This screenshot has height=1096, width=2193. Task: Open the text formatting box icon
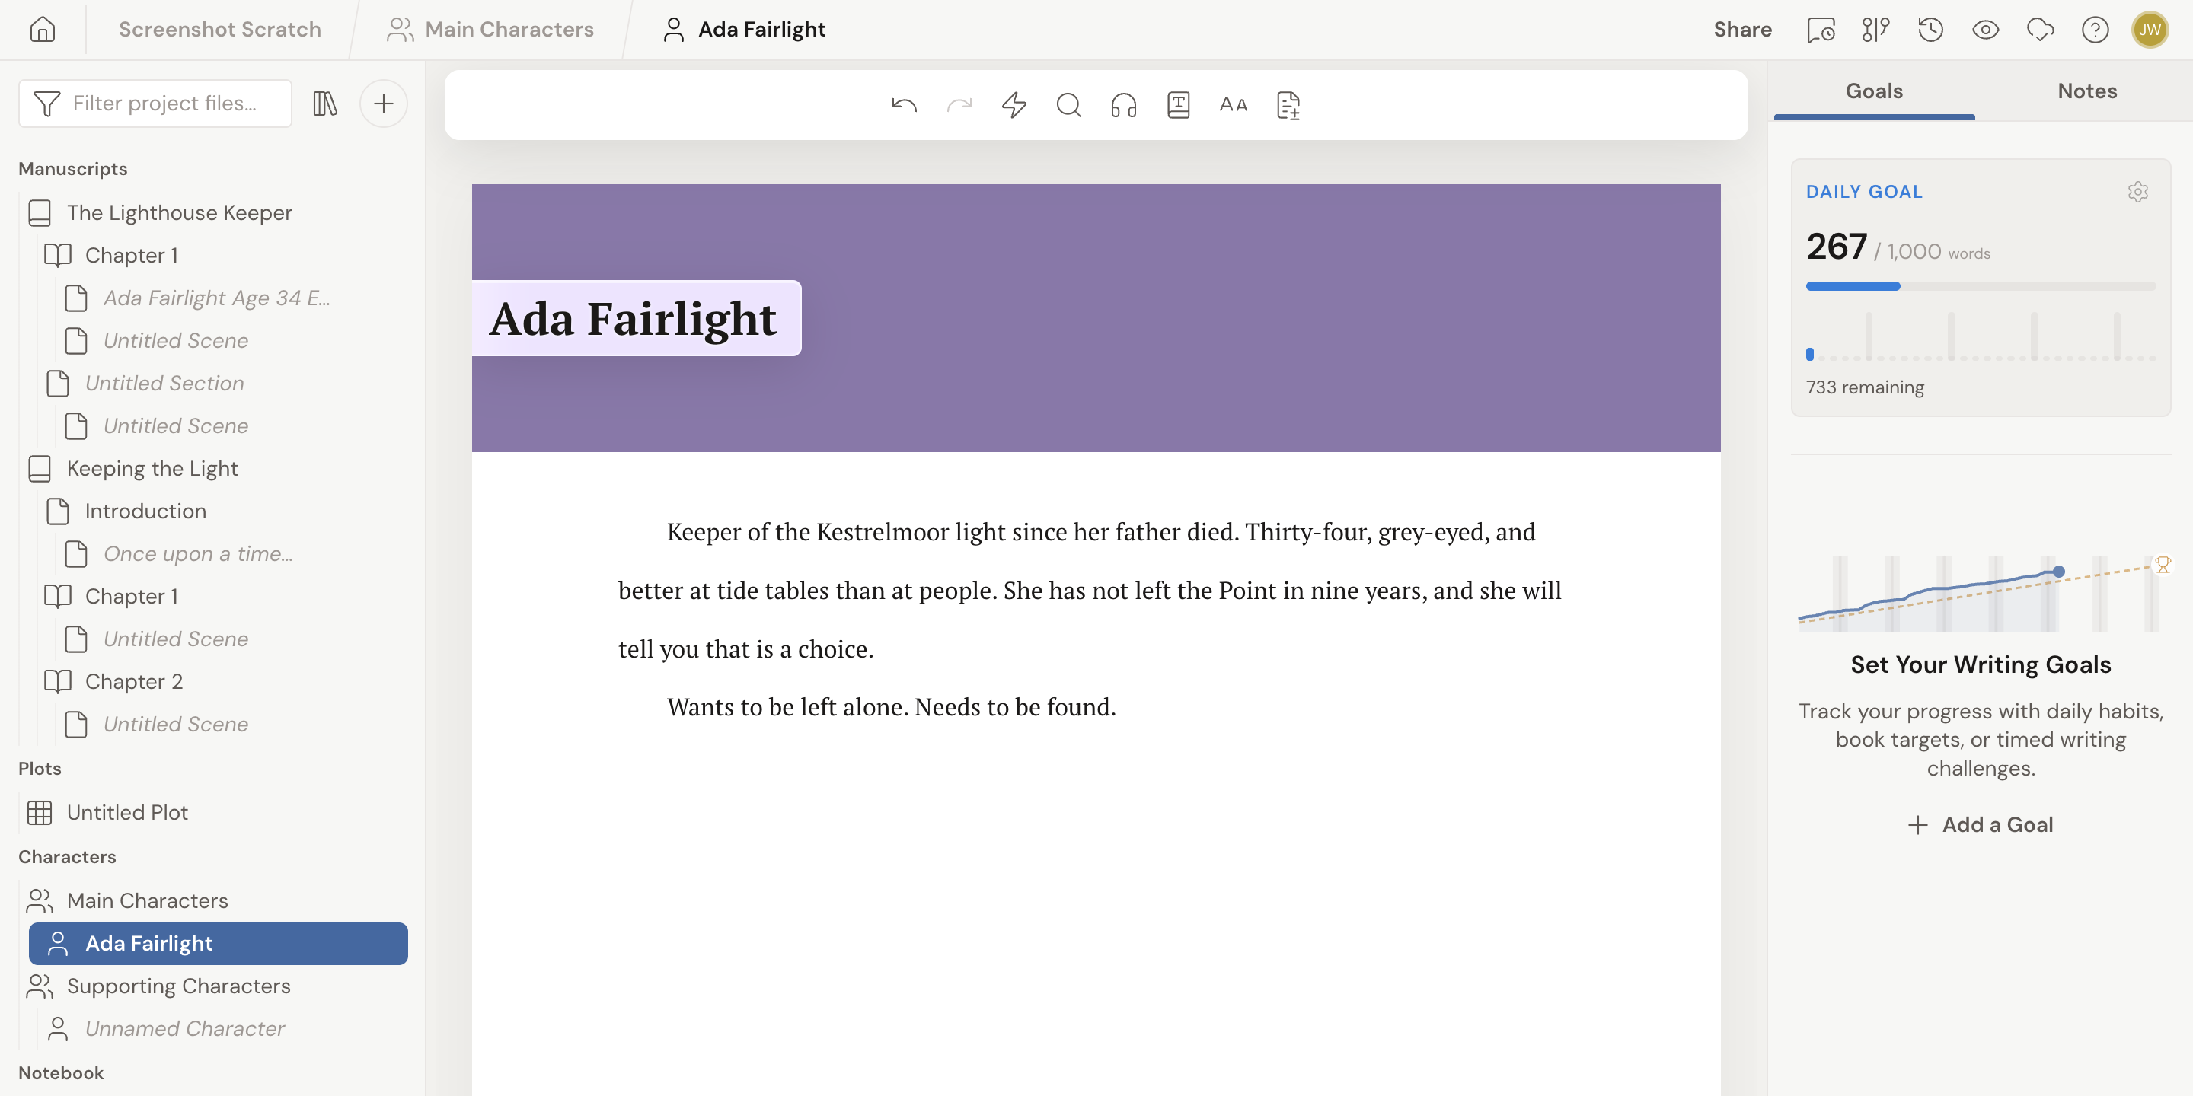tap(1178, 105)
